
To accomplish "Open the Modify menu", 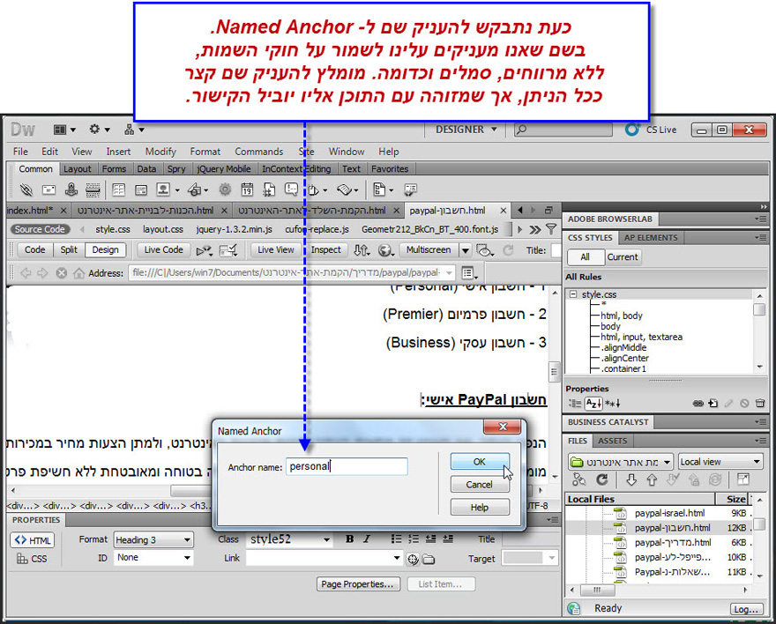I will point(160,152).
